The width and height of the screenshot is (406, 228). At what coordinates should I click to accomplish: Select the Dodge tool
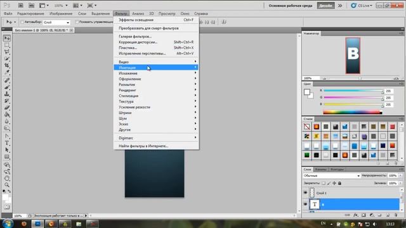[7, 128]
